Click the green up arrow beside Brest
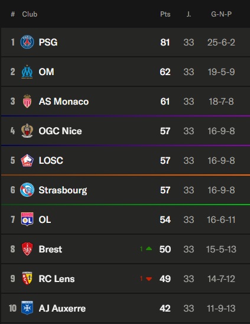250x324 pixels. click(x=149, y=248)
